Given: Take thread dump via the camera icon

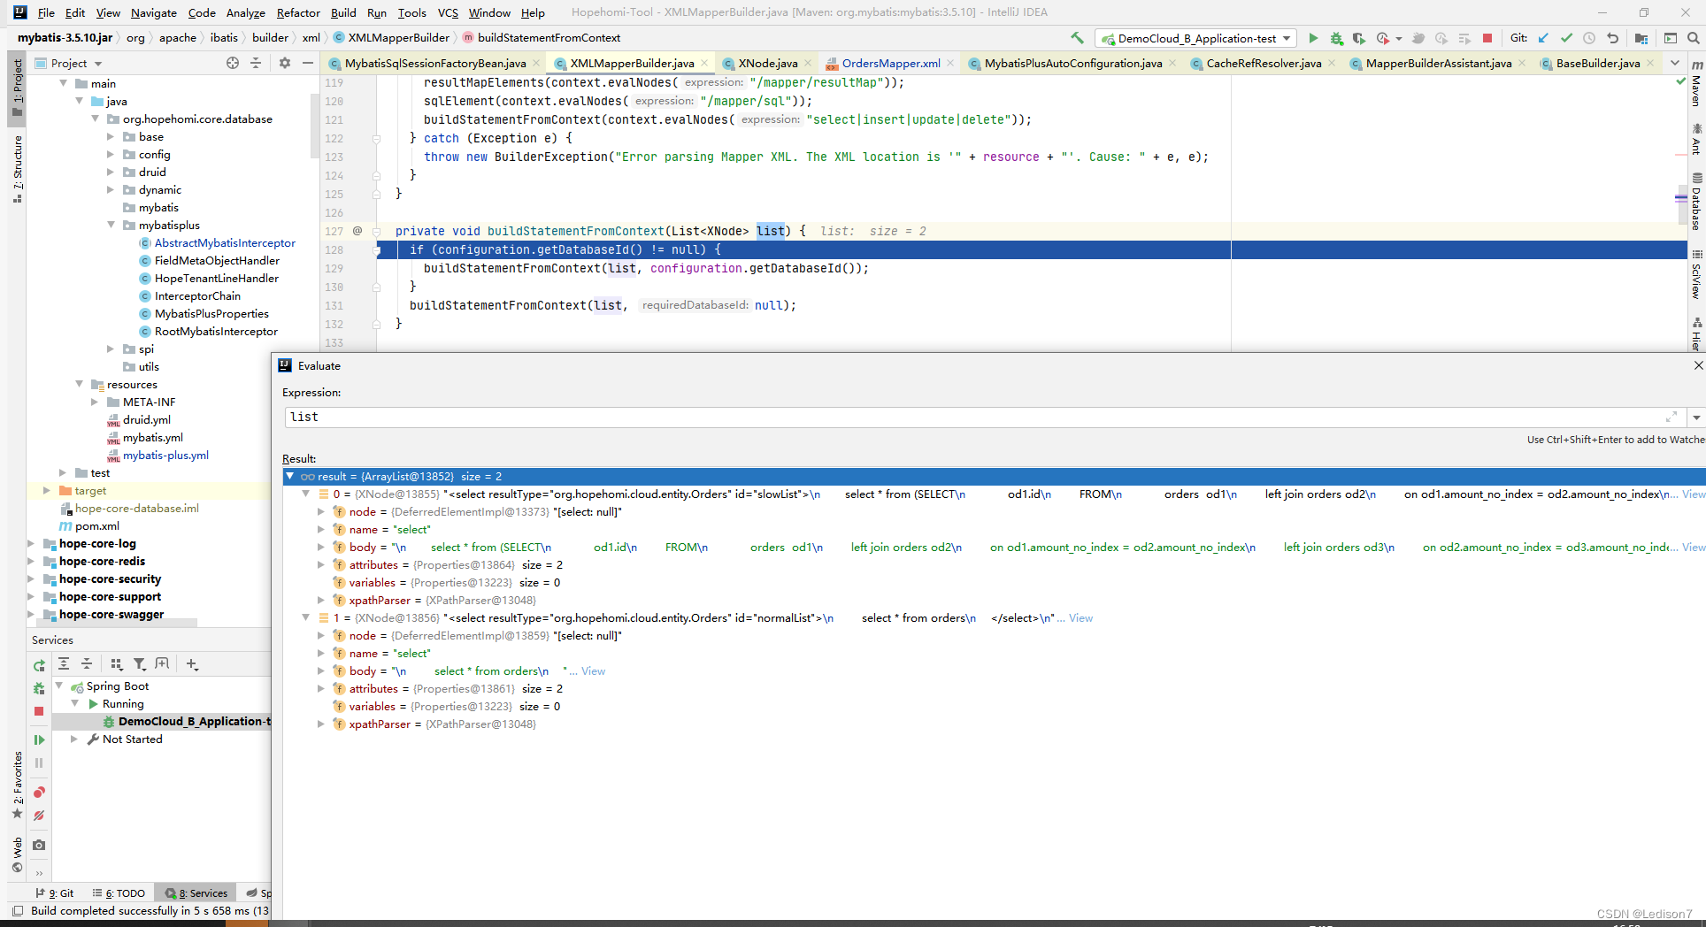Looking at the screenshot, I should point(39,845).
